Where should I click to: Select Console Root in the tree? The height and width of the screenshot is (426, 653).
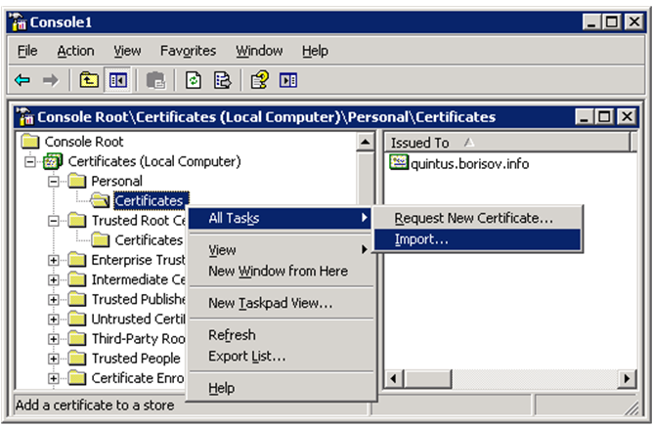click(82, 142)
